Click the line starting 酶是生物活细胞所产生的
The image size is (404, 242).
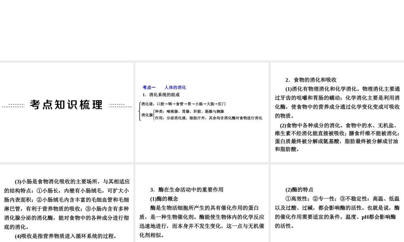coord(204,208)
